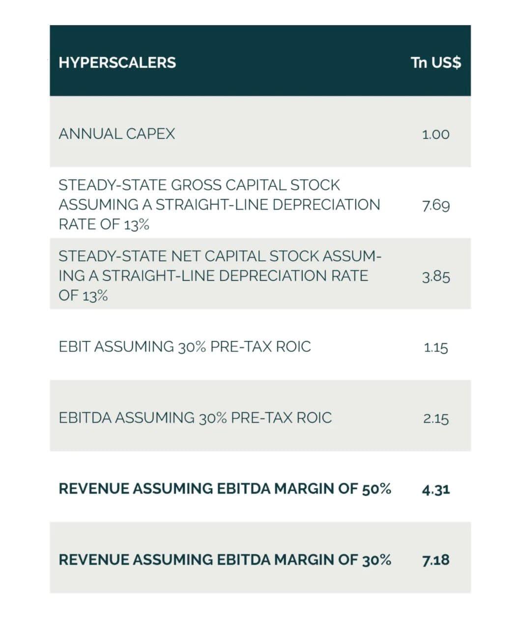
Task: Click the ANNUAL CAPEX row label
Action: pyautogui.click(x=116, y=134)
